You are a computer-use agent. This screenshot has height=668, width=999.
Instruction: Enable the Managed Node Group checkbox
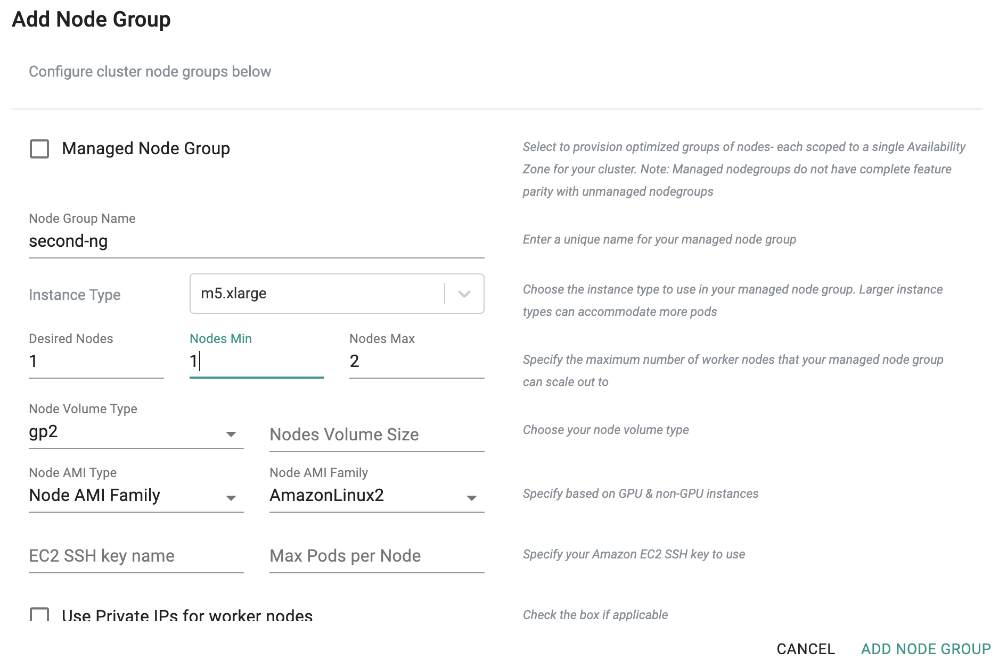click(x=39, y=149)
